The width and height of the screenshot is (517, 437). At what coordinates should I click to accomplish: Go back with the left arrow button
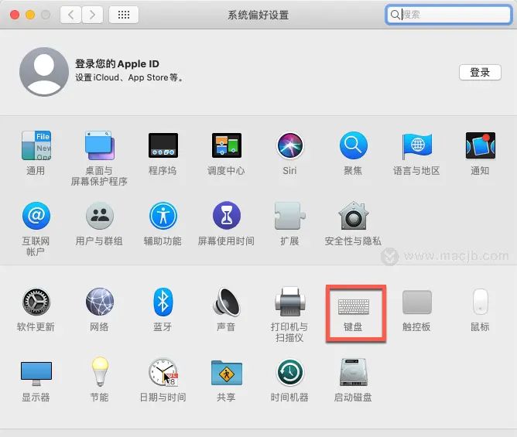[70, 15]
